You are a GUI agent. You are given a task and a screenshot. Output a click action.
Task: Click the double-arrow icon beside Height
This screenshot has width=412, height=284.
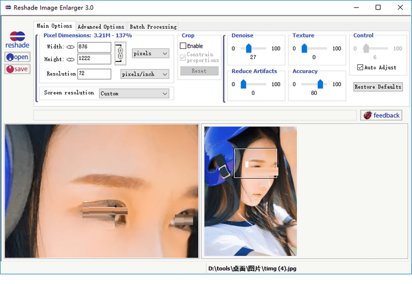pyautogui.click(x=71, y=59)
